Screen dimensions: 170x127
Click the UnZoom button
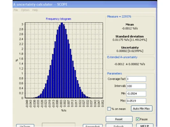pos(25,126)
